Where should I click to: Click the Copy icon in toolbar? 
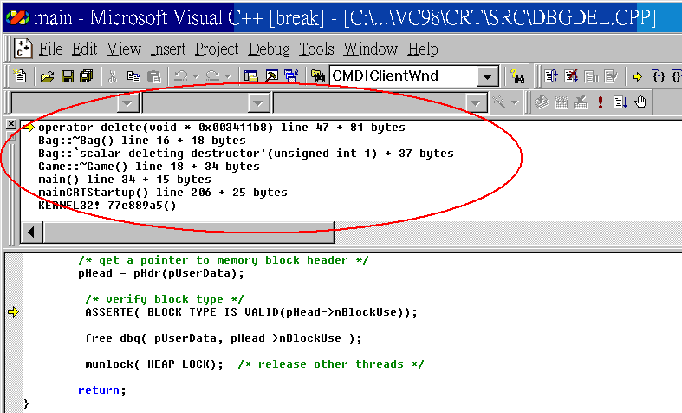point(133,76)
